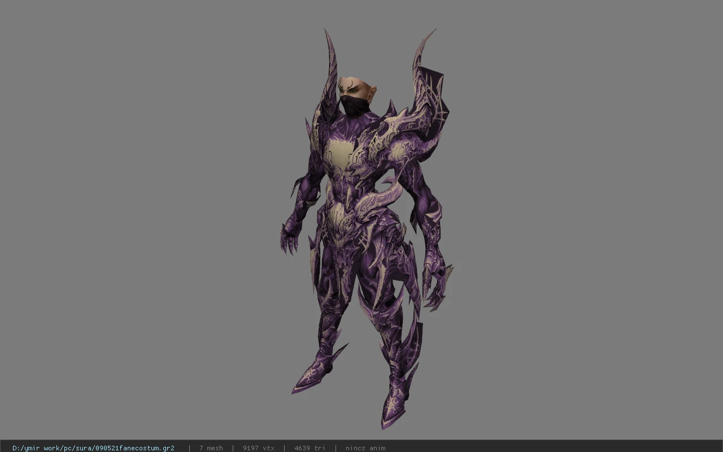Click the '9197 vtx' vertex count
Screen dimensions: 723x452
pos(259,448)
